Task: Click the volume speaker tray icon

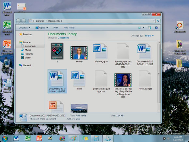Action: (169, 139)
